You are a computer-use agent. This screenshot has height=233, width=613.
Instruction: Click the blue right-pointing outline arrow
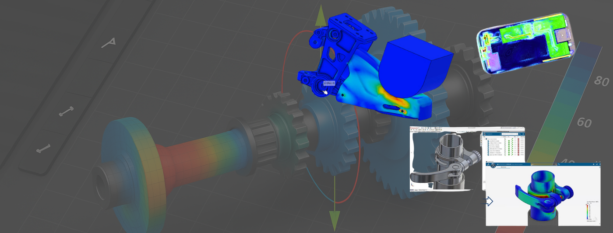[489, 201]
